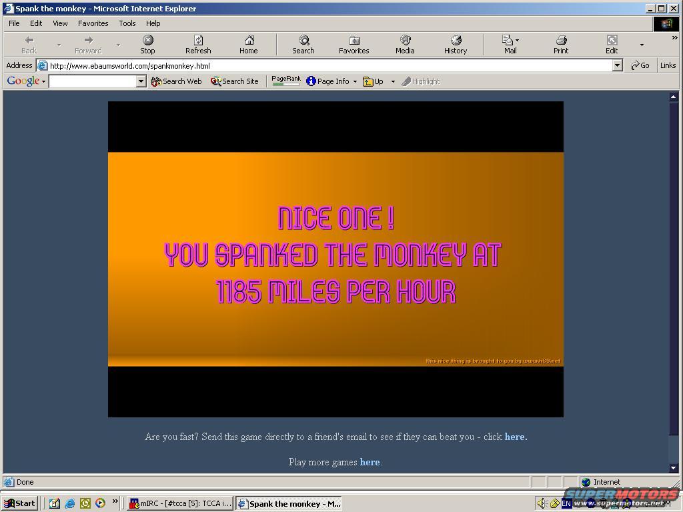Expand the Page Info dropdown

(355, 81)
